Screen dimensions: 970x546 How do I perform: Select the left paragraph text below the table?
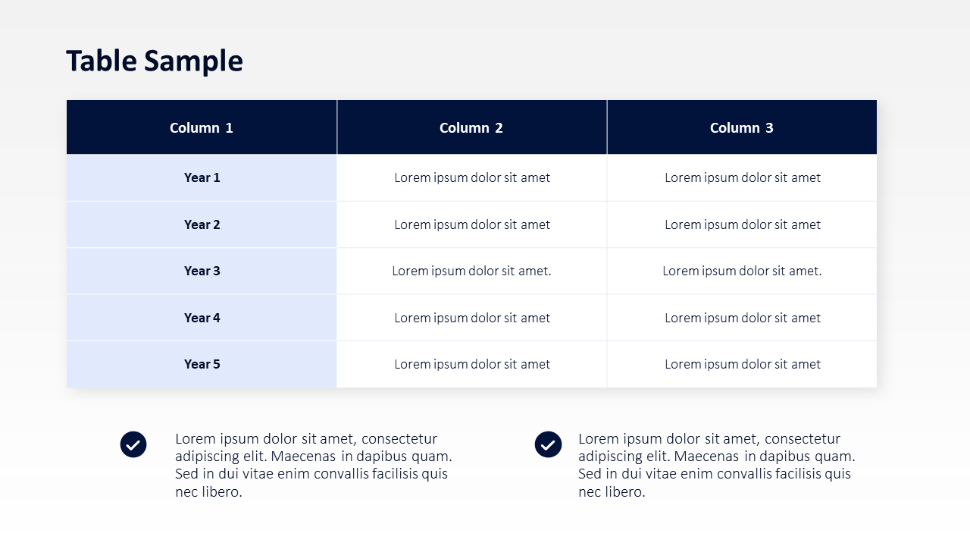click(x=313, y=465)
